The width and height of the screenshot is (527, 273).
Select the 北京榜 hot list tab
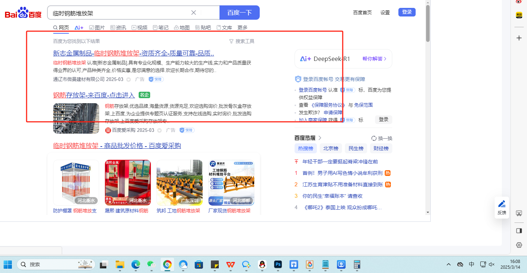[330, 148]
